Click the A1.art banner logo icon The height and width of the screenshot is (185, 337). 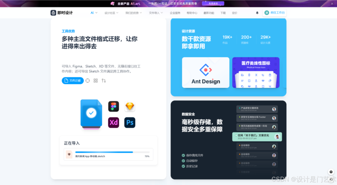(x=112, y=4)
